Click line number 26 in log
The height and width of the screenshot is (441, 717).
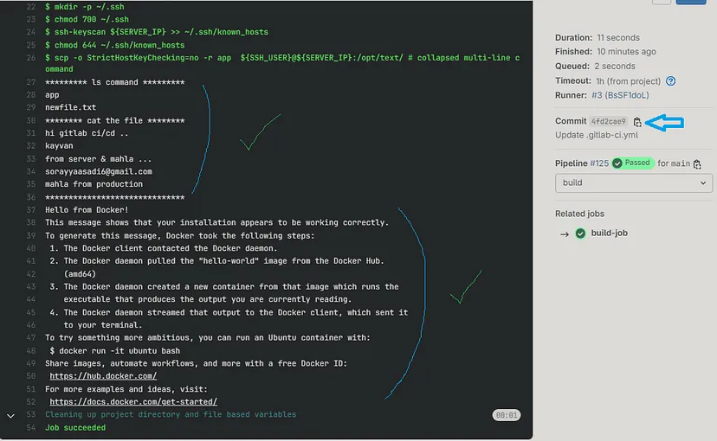[31, 58]
